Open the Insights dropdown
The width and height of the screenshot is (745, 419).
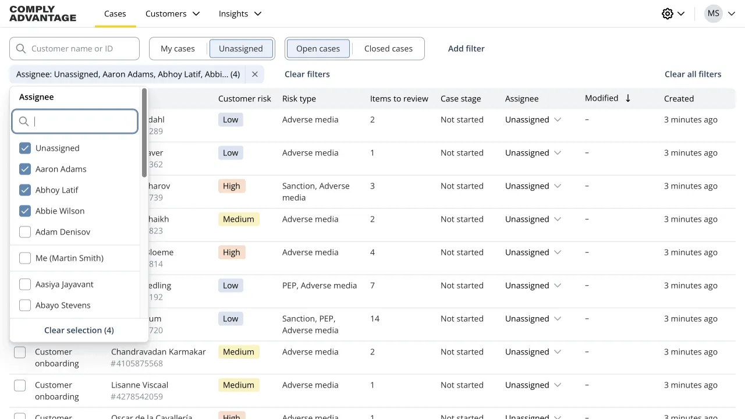(x=239, y=13)
